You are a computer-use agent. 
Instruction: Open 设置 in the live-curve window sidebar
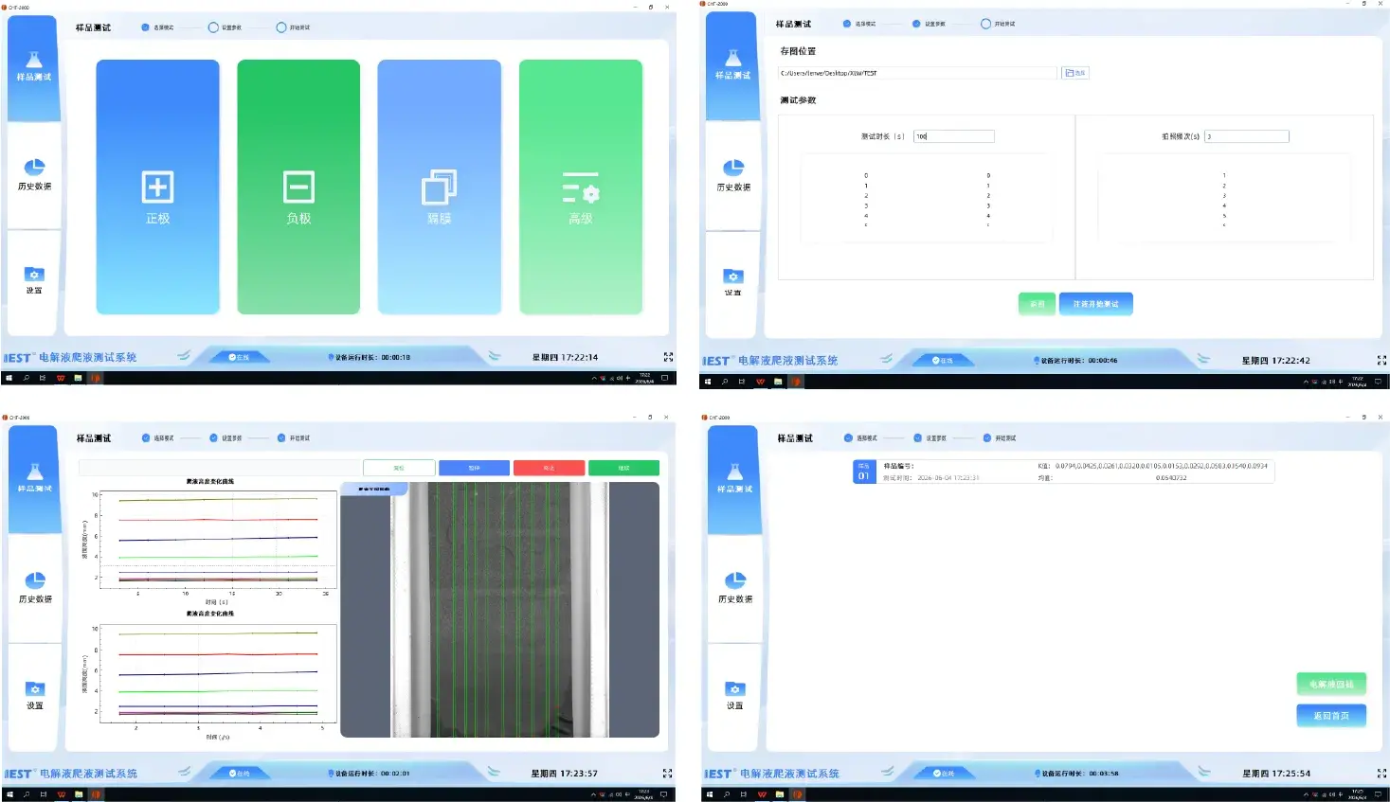click(x=35, y=694)
